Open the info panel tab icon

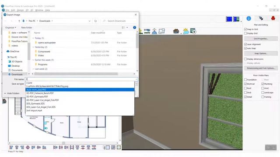(x=248, y=18)
